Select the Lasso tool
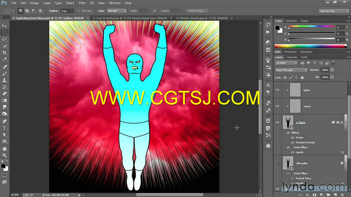 click(x=4, y=39)
